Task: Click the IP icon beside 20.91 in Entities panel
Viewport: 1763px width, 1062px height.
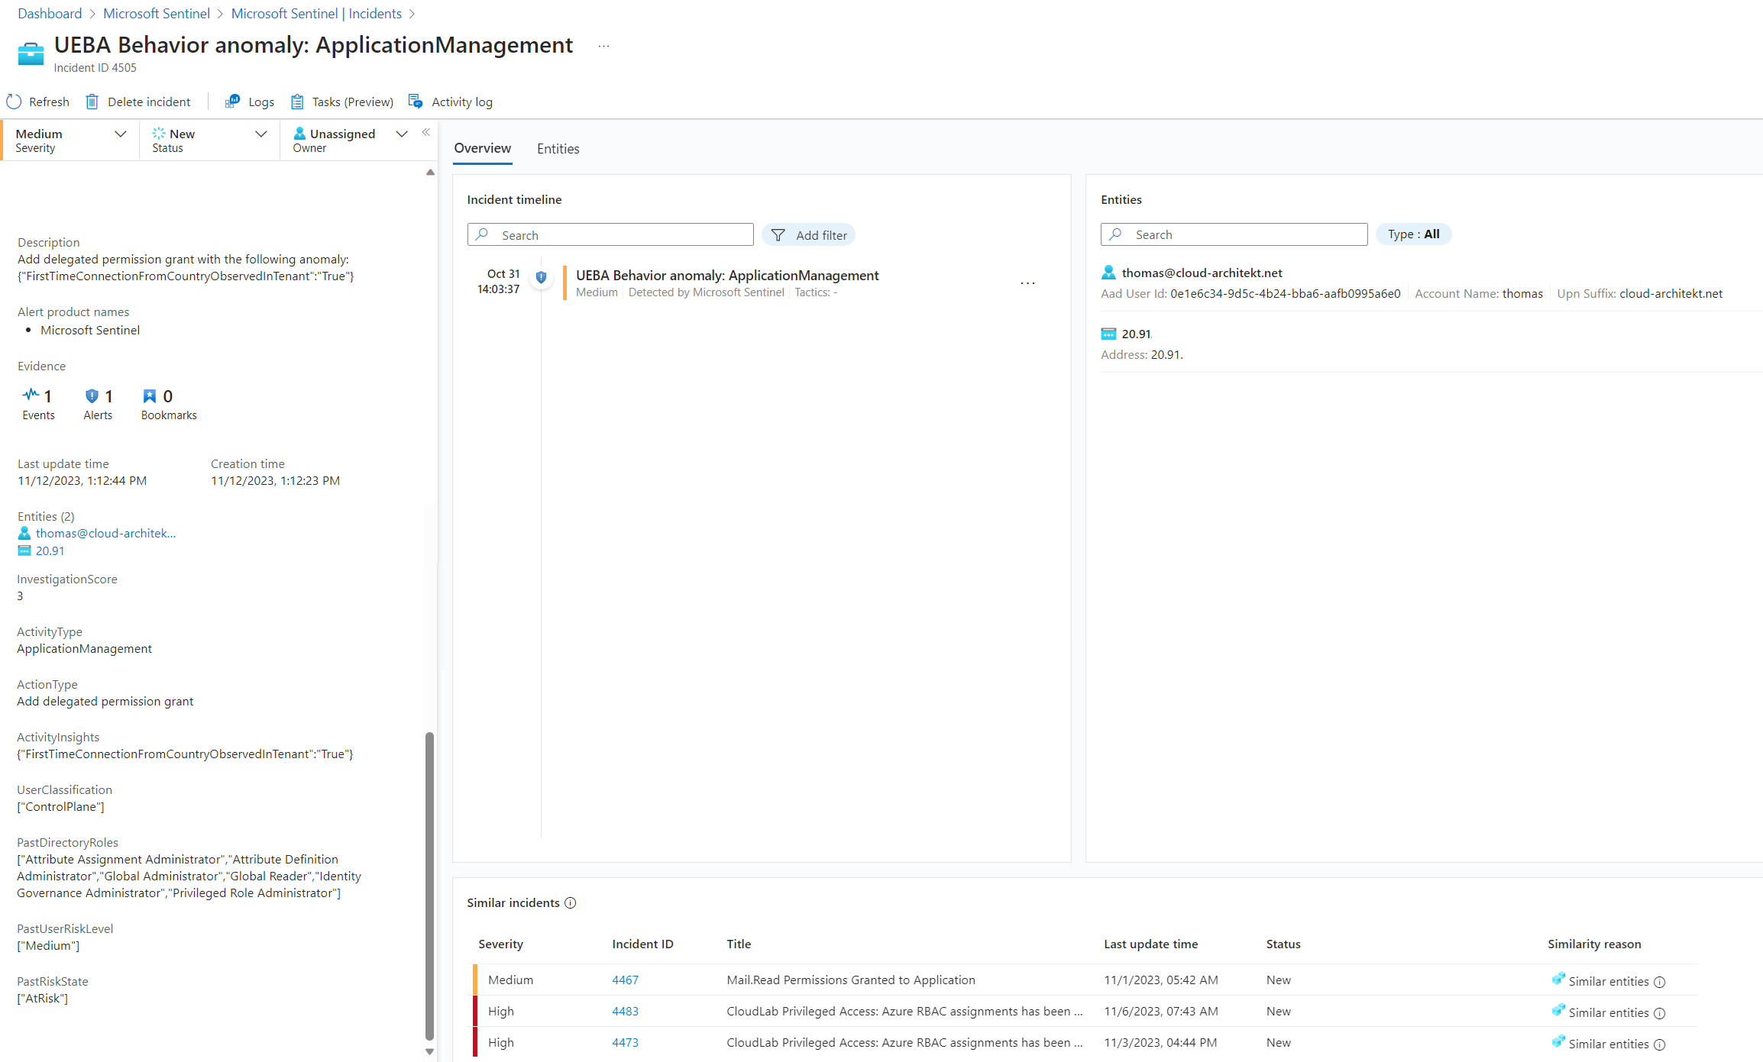Action: coord(1108,334)
